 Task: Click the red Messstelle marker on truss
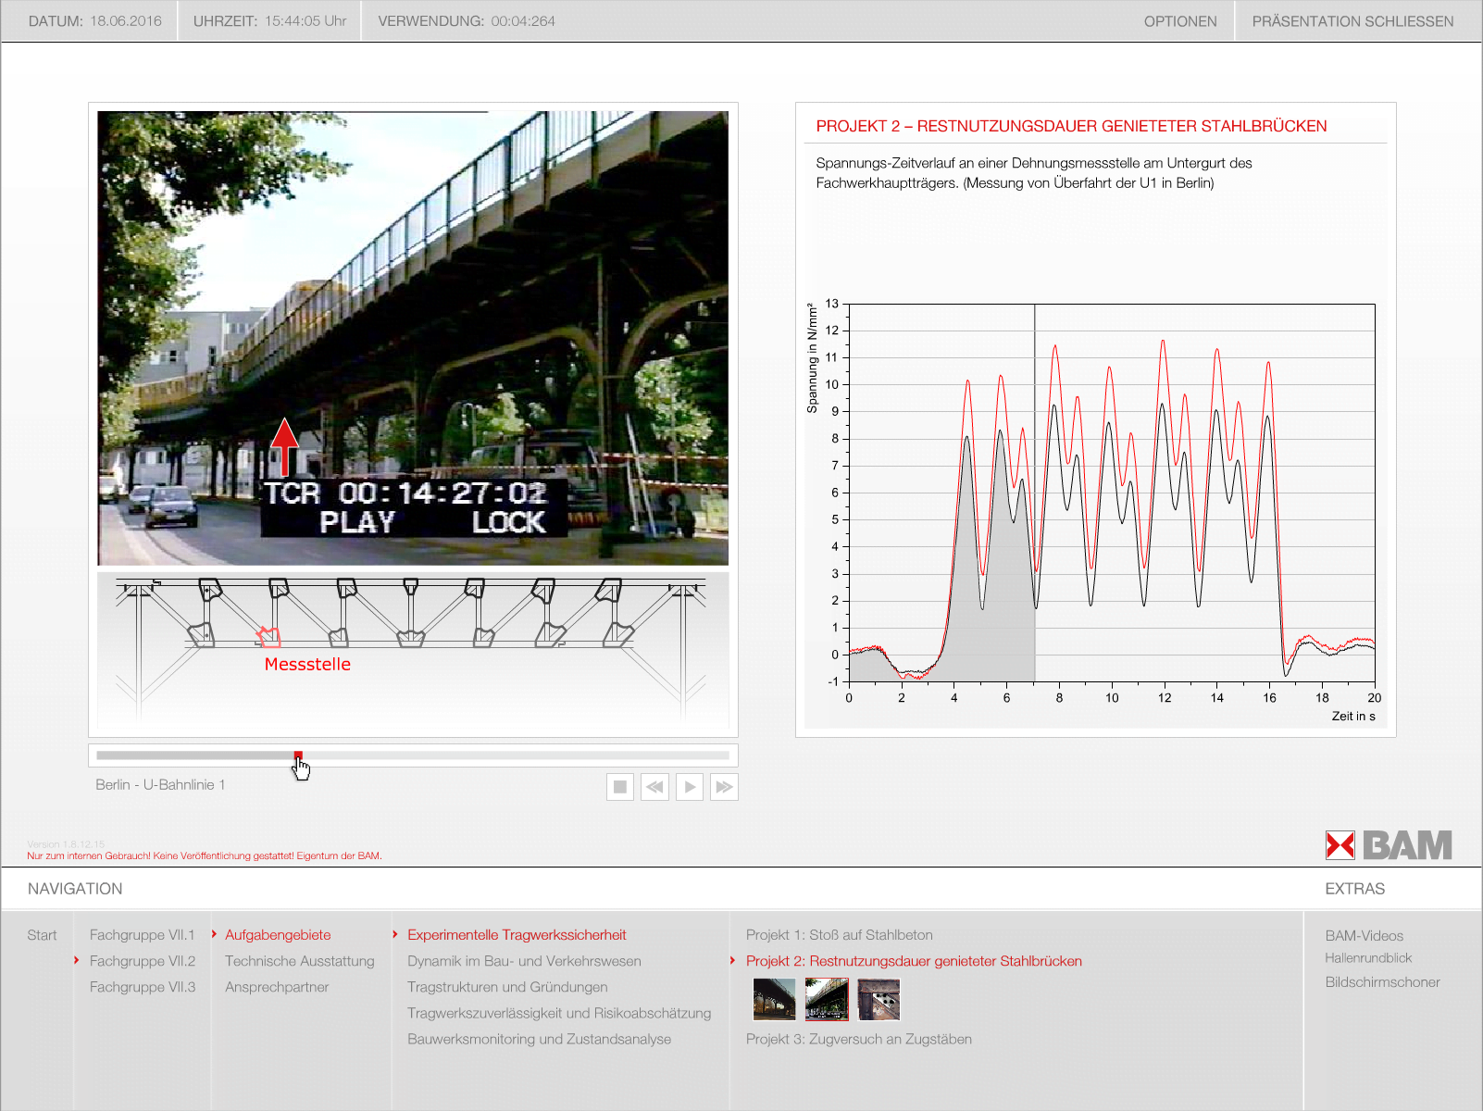tap(268, 637)
